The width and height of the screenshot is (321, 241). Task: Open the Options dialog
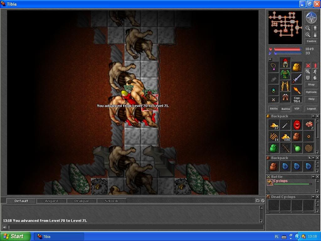click(x=311, y=92)
